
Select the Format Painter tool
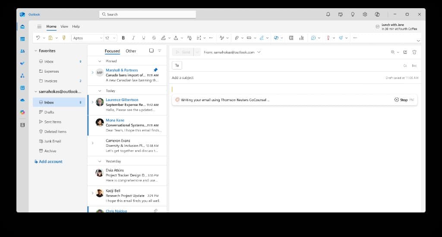coord(64,38)
